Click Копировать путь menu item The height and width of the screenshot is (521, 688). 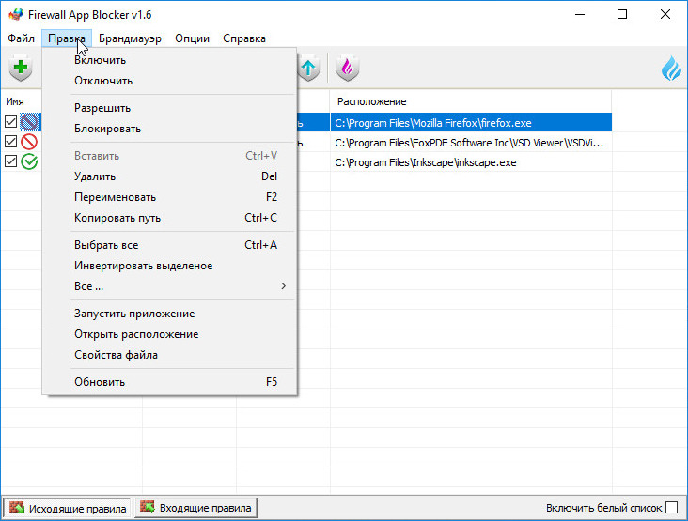(170, 218)
